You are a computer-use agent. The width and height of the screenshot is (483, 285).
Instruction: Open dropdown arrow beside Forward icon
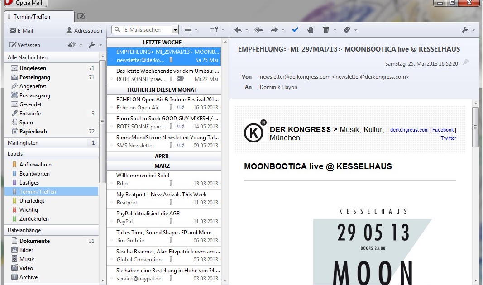coord(283,30)
